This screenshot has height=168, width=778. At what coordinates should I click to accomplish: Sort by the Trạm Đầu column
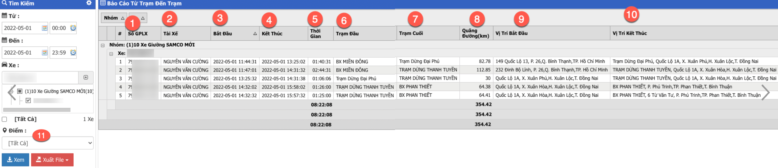(364, 34)
